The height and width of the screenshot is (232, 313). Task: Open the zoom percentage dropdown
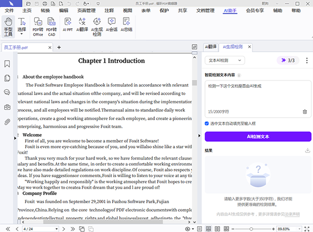[299, 229]
